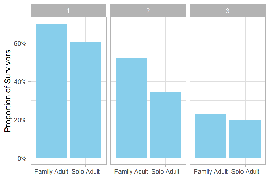
Task: Click the facet header labeled 2
Action: tap(148, 11)
